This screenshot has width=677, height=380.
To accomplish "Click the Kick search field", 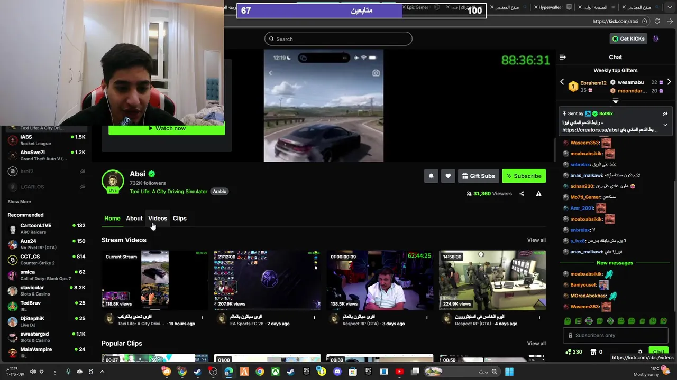I will (338, 39).
